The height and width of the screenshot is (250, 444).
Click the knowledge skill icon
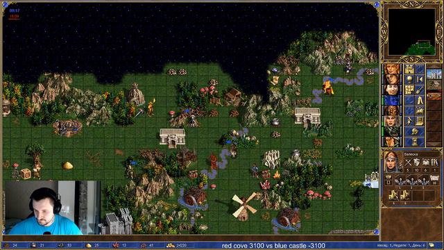434,162
